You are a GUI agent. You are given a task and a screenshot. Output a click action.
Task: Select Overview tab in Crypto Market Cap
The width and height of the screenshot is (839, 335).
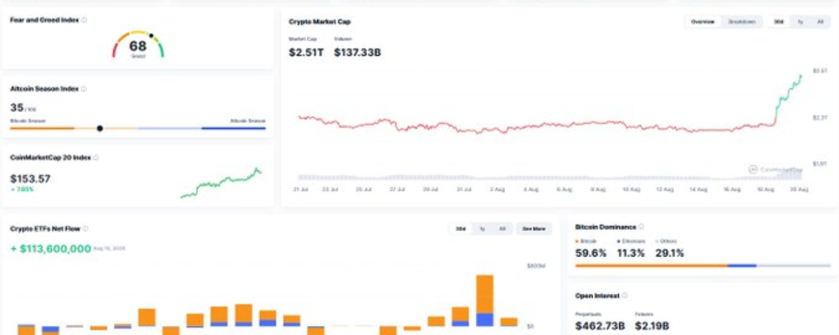pyautogui.click(x=703, y=22)
